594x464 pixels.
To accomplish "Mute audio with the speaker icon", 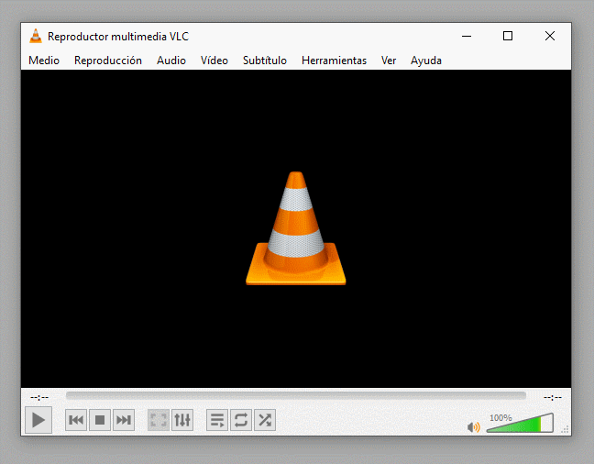I will click(474, 427).
